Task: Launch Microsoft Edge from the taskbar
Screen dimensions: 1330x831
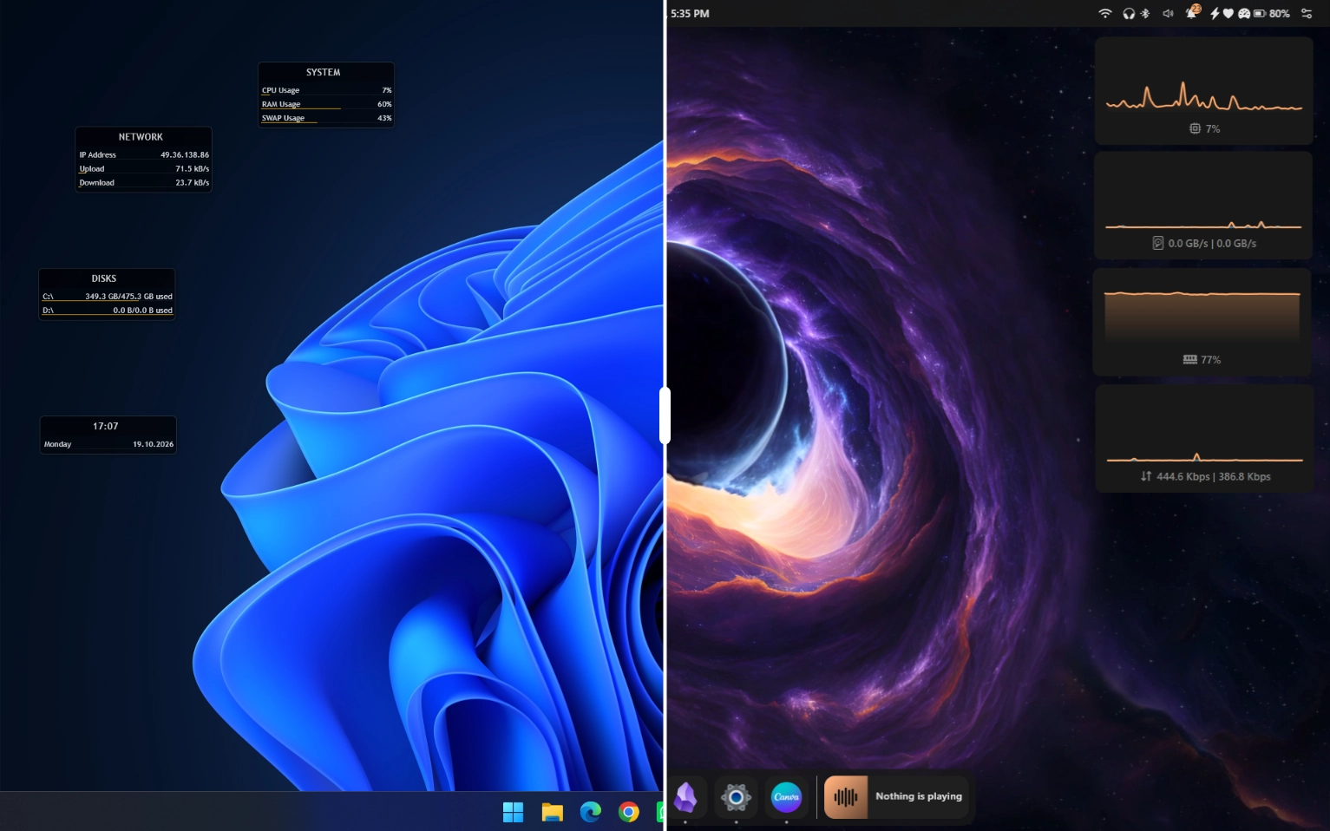Action: pos(591,812)
